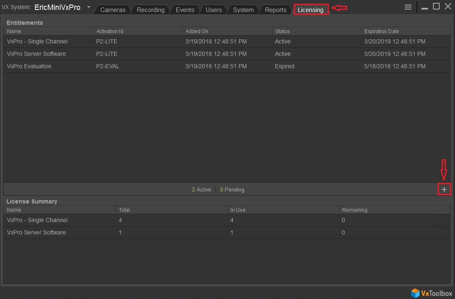Switch to the Cameras tab
The image size is (455, 299).
(113, 10)
